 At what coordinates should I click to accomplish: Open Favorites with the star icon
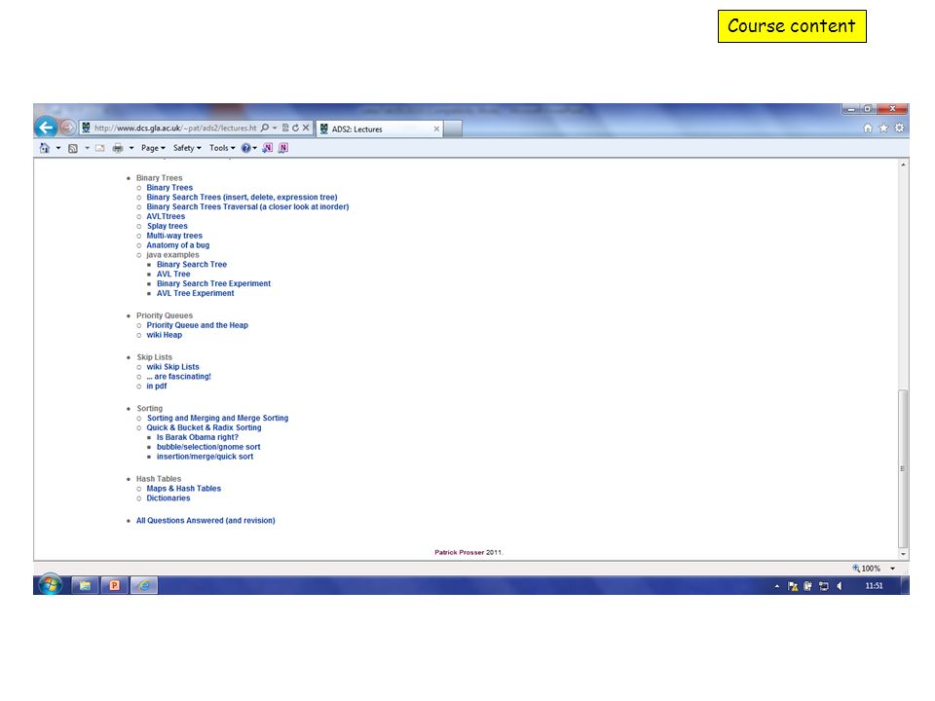point(883,128)
